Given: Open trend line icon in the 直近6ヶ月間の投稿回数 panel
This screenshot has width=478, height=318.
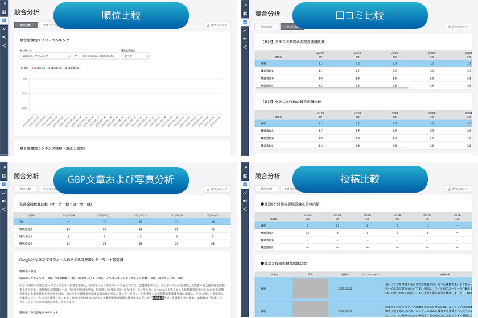Looking at the screenshot, I should tap(245, 193).
